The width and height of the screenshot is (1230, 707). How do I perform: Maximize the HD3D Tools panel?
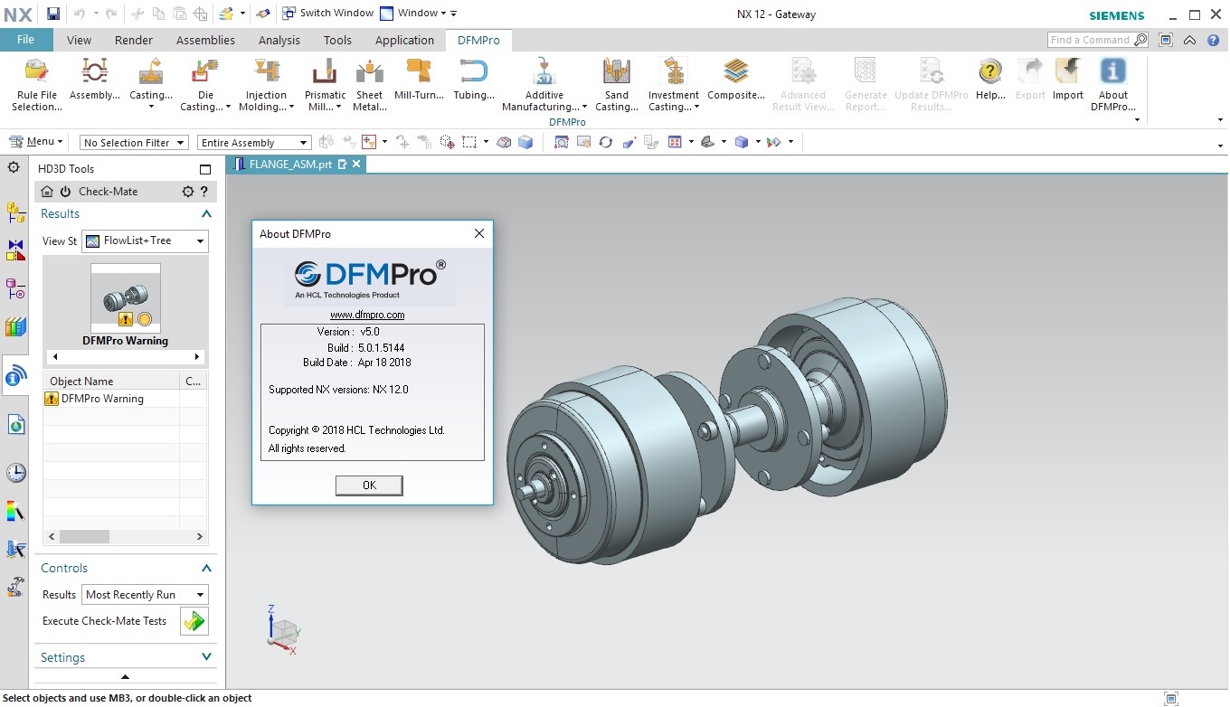point(205,169)
